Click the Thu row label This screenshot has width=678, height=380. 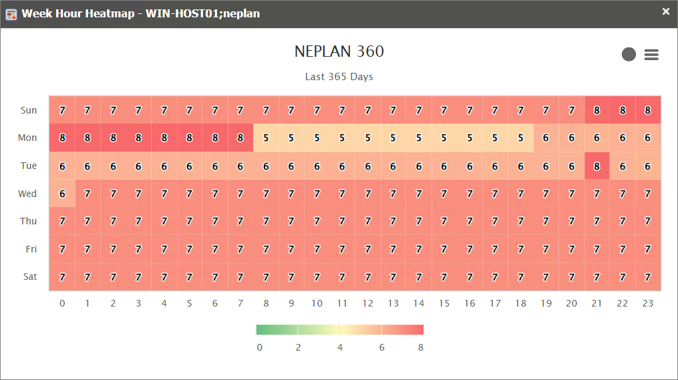pos(28,221)
